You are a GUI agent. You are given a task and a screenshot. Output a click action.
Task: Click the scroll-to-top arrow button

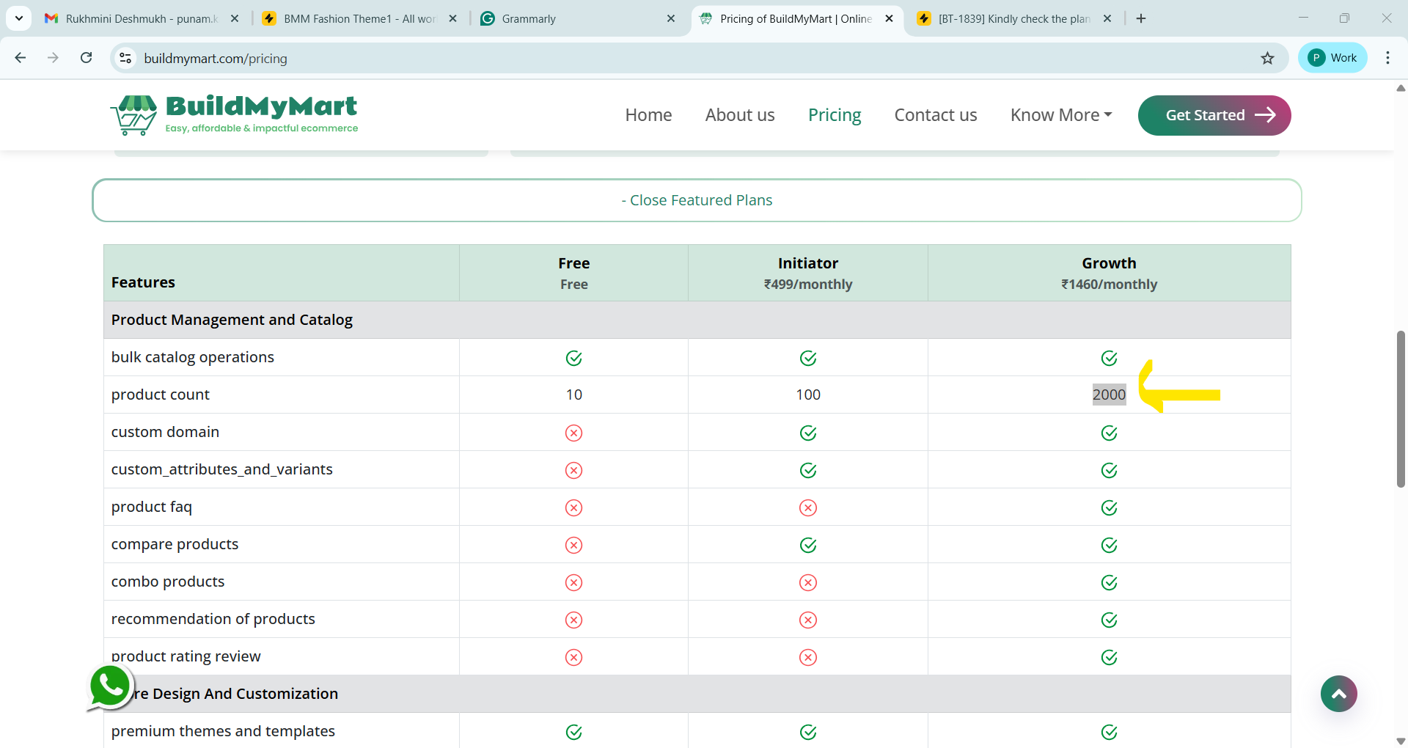pos(1338,694)
